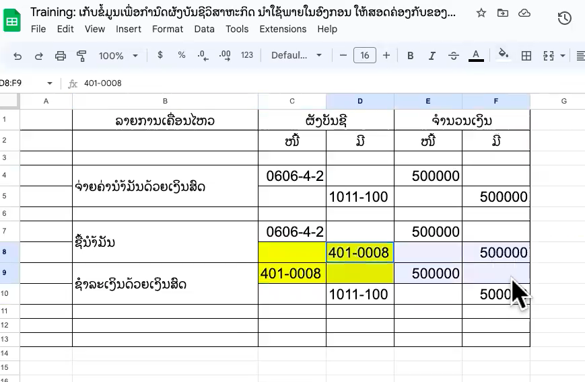Open more number formats (123)
Image resolution: width=585 pixels, height=382 pixels.
point(247,55)
